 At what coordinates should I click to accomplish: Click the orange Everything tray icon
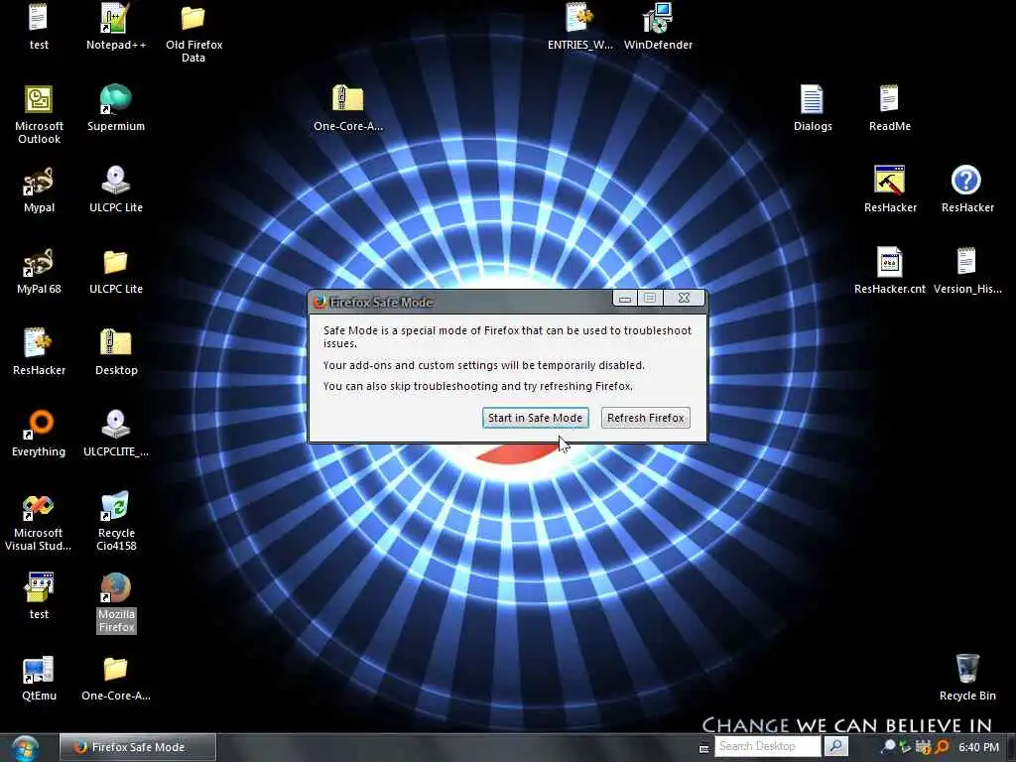(x=942, y=746)
